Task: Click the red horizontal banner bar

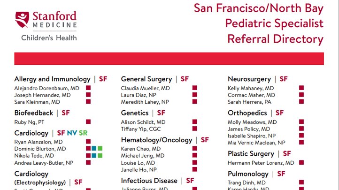Action: tap(169, 59)
